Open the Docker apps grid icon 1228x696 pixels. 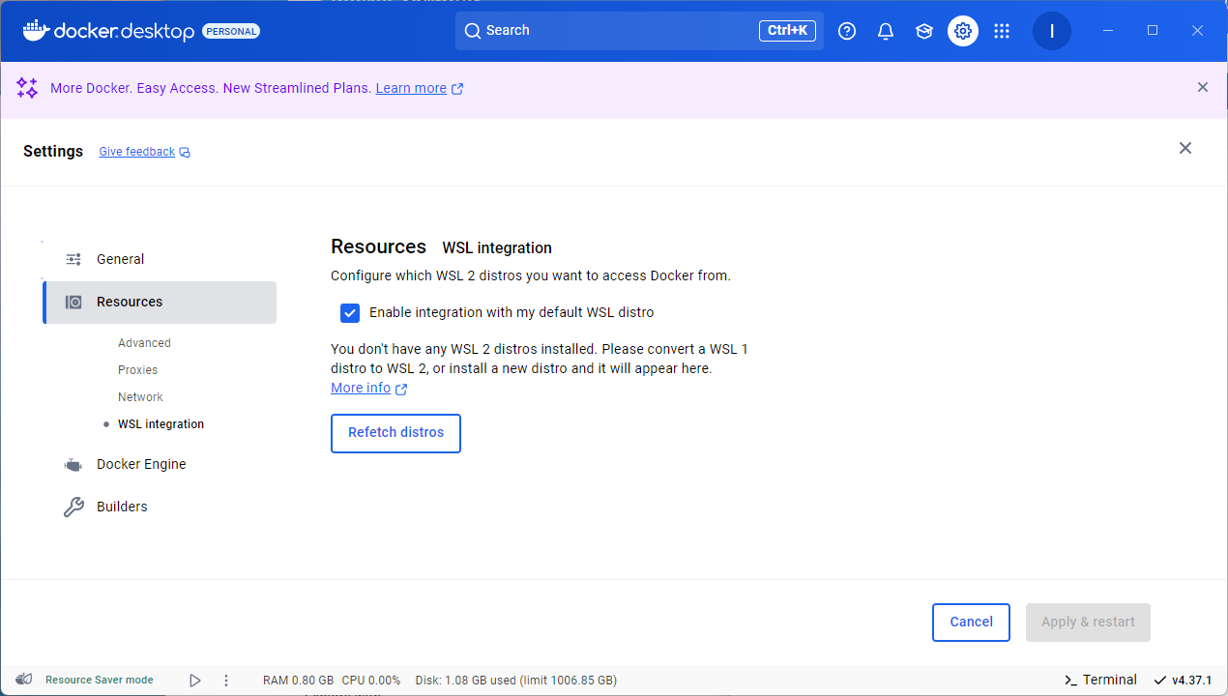pyautogui.click(x=1002, y=31)
